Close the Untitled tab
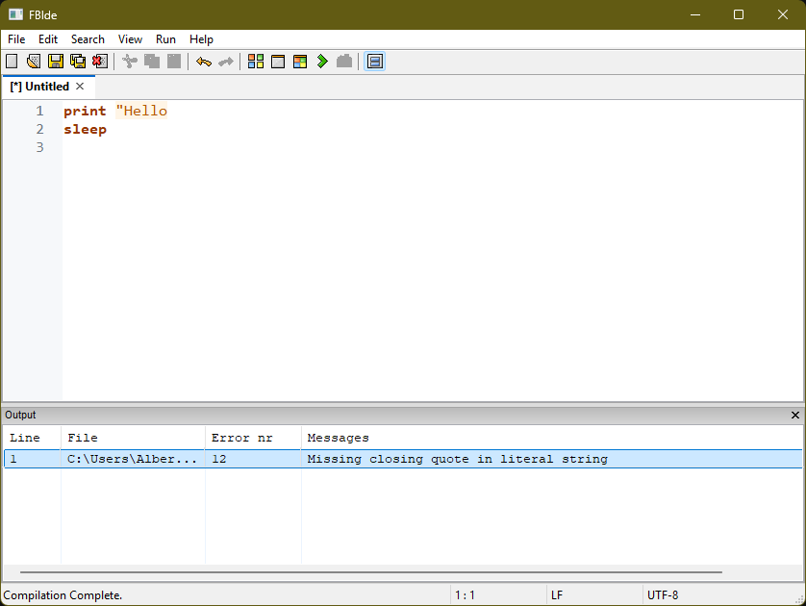 click(80, 87)
